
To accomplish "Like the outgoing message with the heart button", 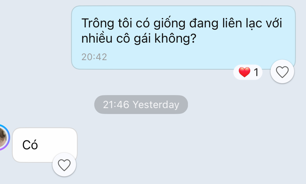I will [282, 72].
